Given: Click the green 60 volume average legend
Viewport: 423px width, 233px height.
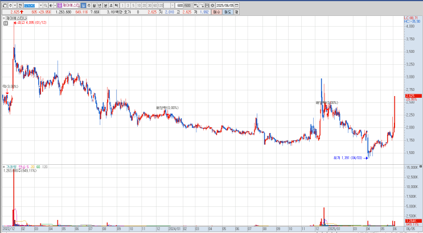Looking at the screenshot, I should [38, 167].
